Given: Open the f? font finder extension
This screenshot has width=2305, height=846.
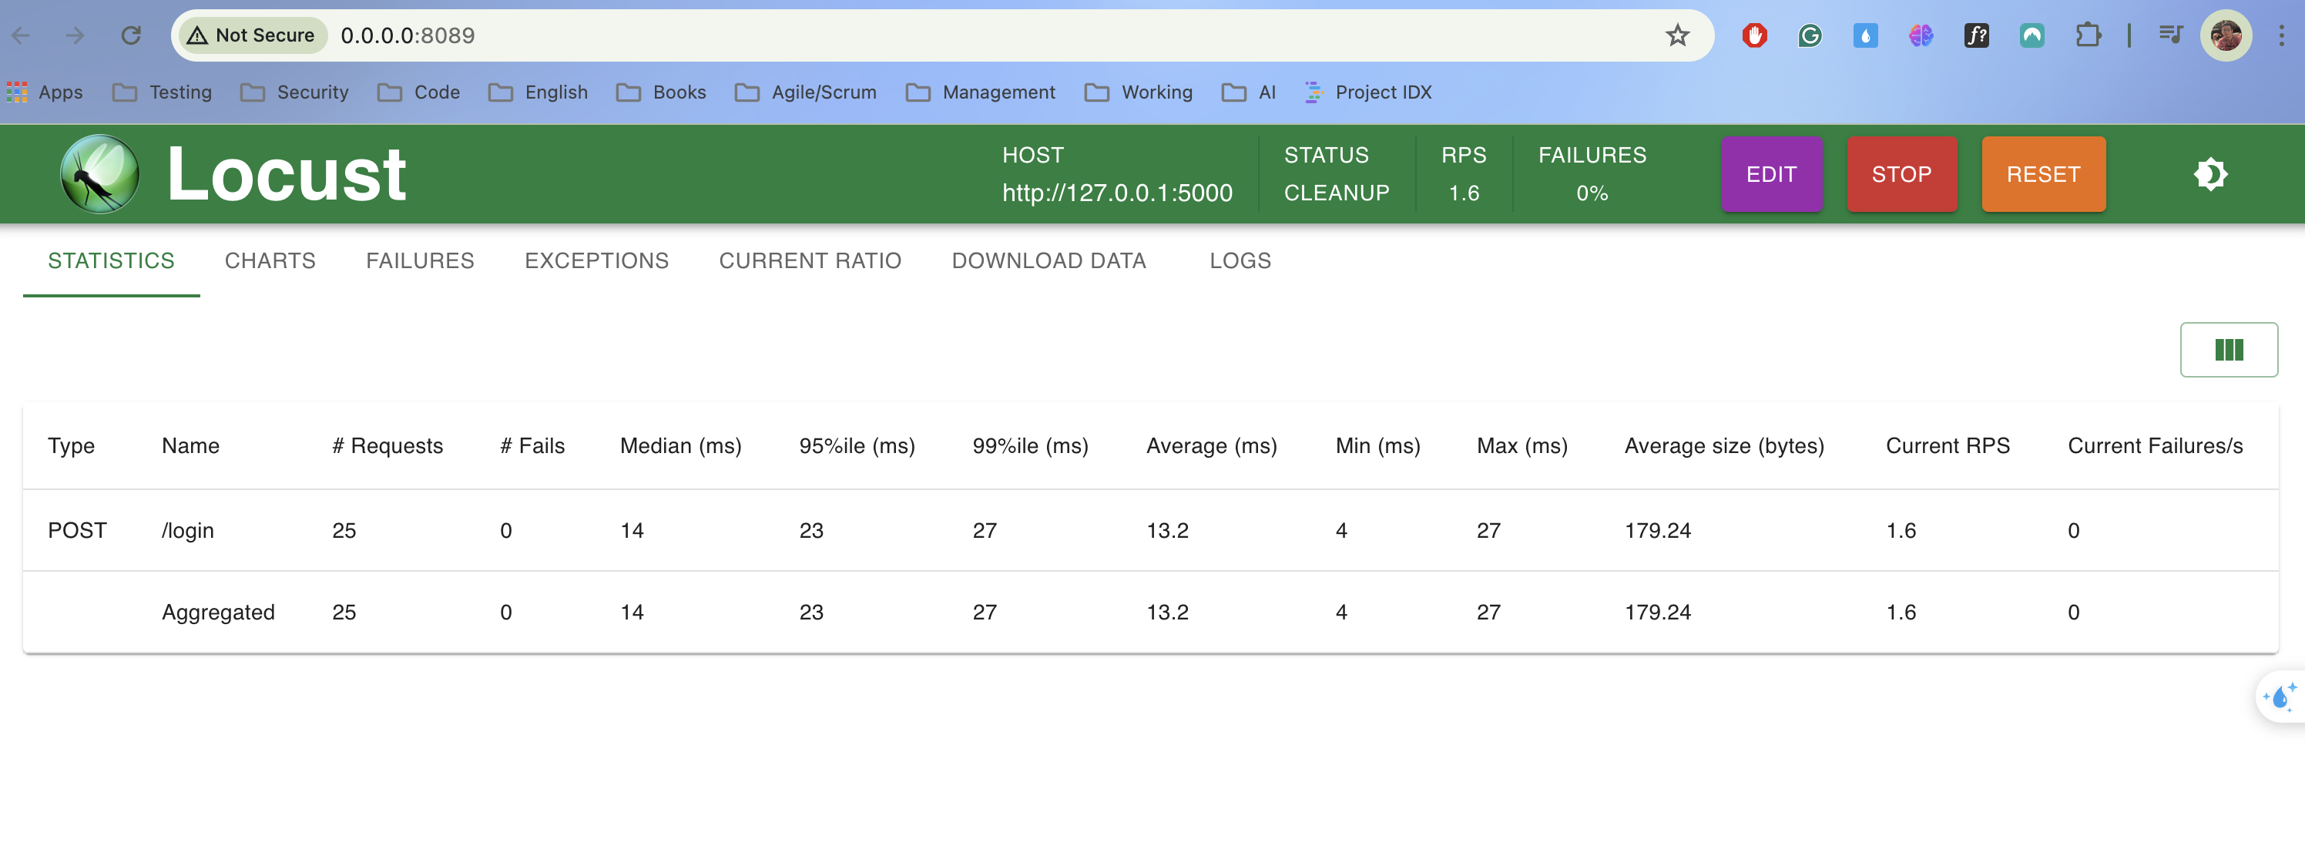Looking at the screenshot, I should pos(1976,35).
